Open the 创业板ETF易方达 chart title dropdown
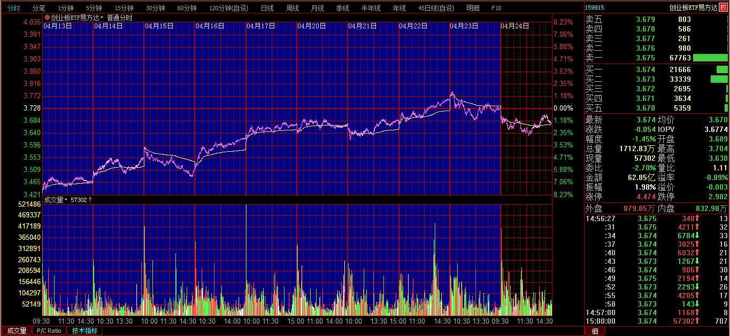This screenshot has width=730, height=336. (x=102, y=18)
